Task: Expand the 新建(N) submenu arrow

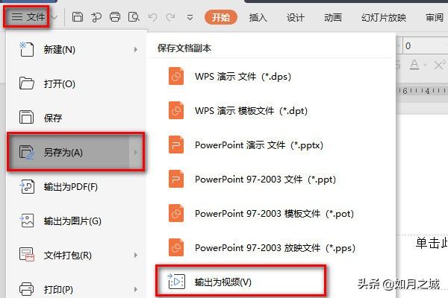Action: pyautogui.click(x=136, y=50)
